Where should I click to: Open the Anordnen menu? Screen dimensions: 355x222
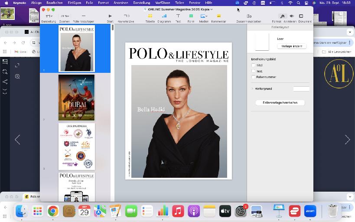click(x=121, y=3)
